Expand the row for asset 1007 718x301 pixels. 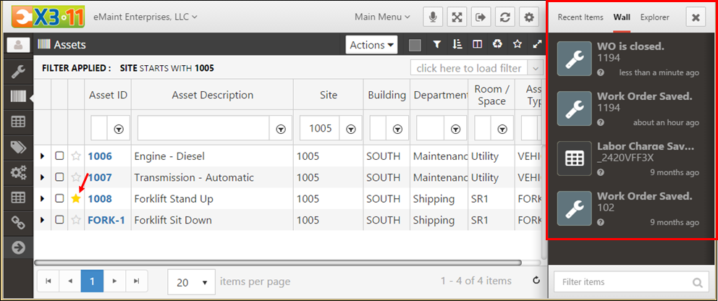click(x=43, y=177)
